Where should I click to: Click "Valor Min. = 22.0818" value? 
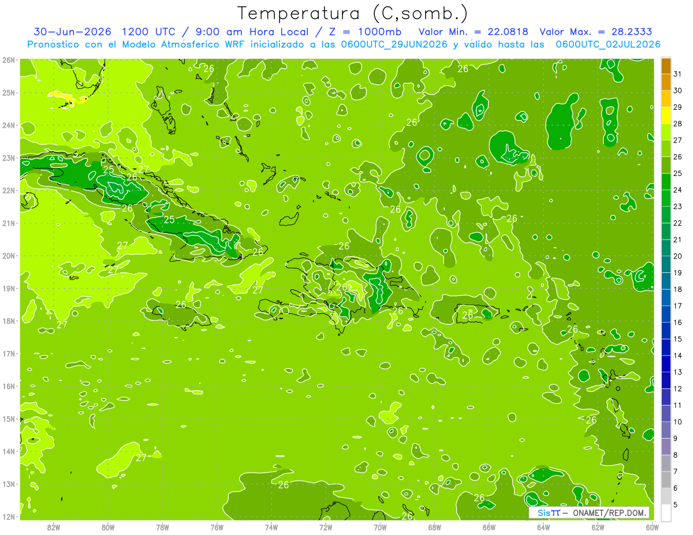click(x=474, y=32)
